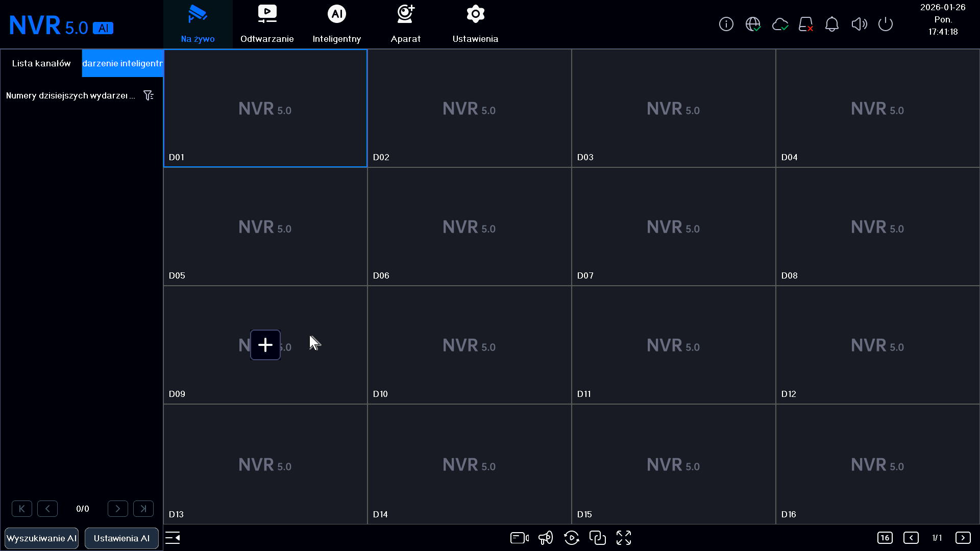This screenshot has height=551, width=980.
Task: Open the alarm notifications bell
Action: point(832,24)
